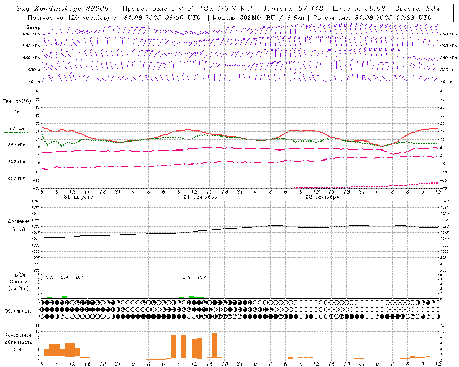Click the green dashed Td 2м legend line
The image size is (459, 367).
point(16,132)
